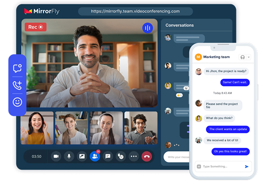Click message 'What do you think?'
The height and width of the screenshot is (181, 266).
coord(219,118)
